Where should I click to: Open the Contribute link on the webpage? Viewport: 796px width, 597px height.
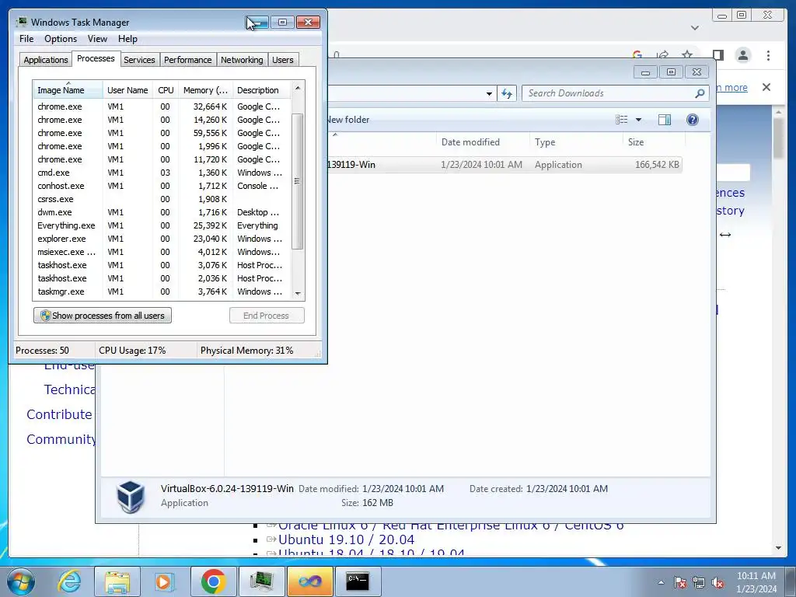59,414
